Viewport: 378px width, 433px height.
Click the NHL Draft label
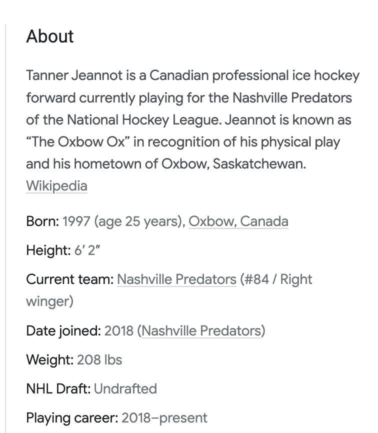(x=58, y=388)
